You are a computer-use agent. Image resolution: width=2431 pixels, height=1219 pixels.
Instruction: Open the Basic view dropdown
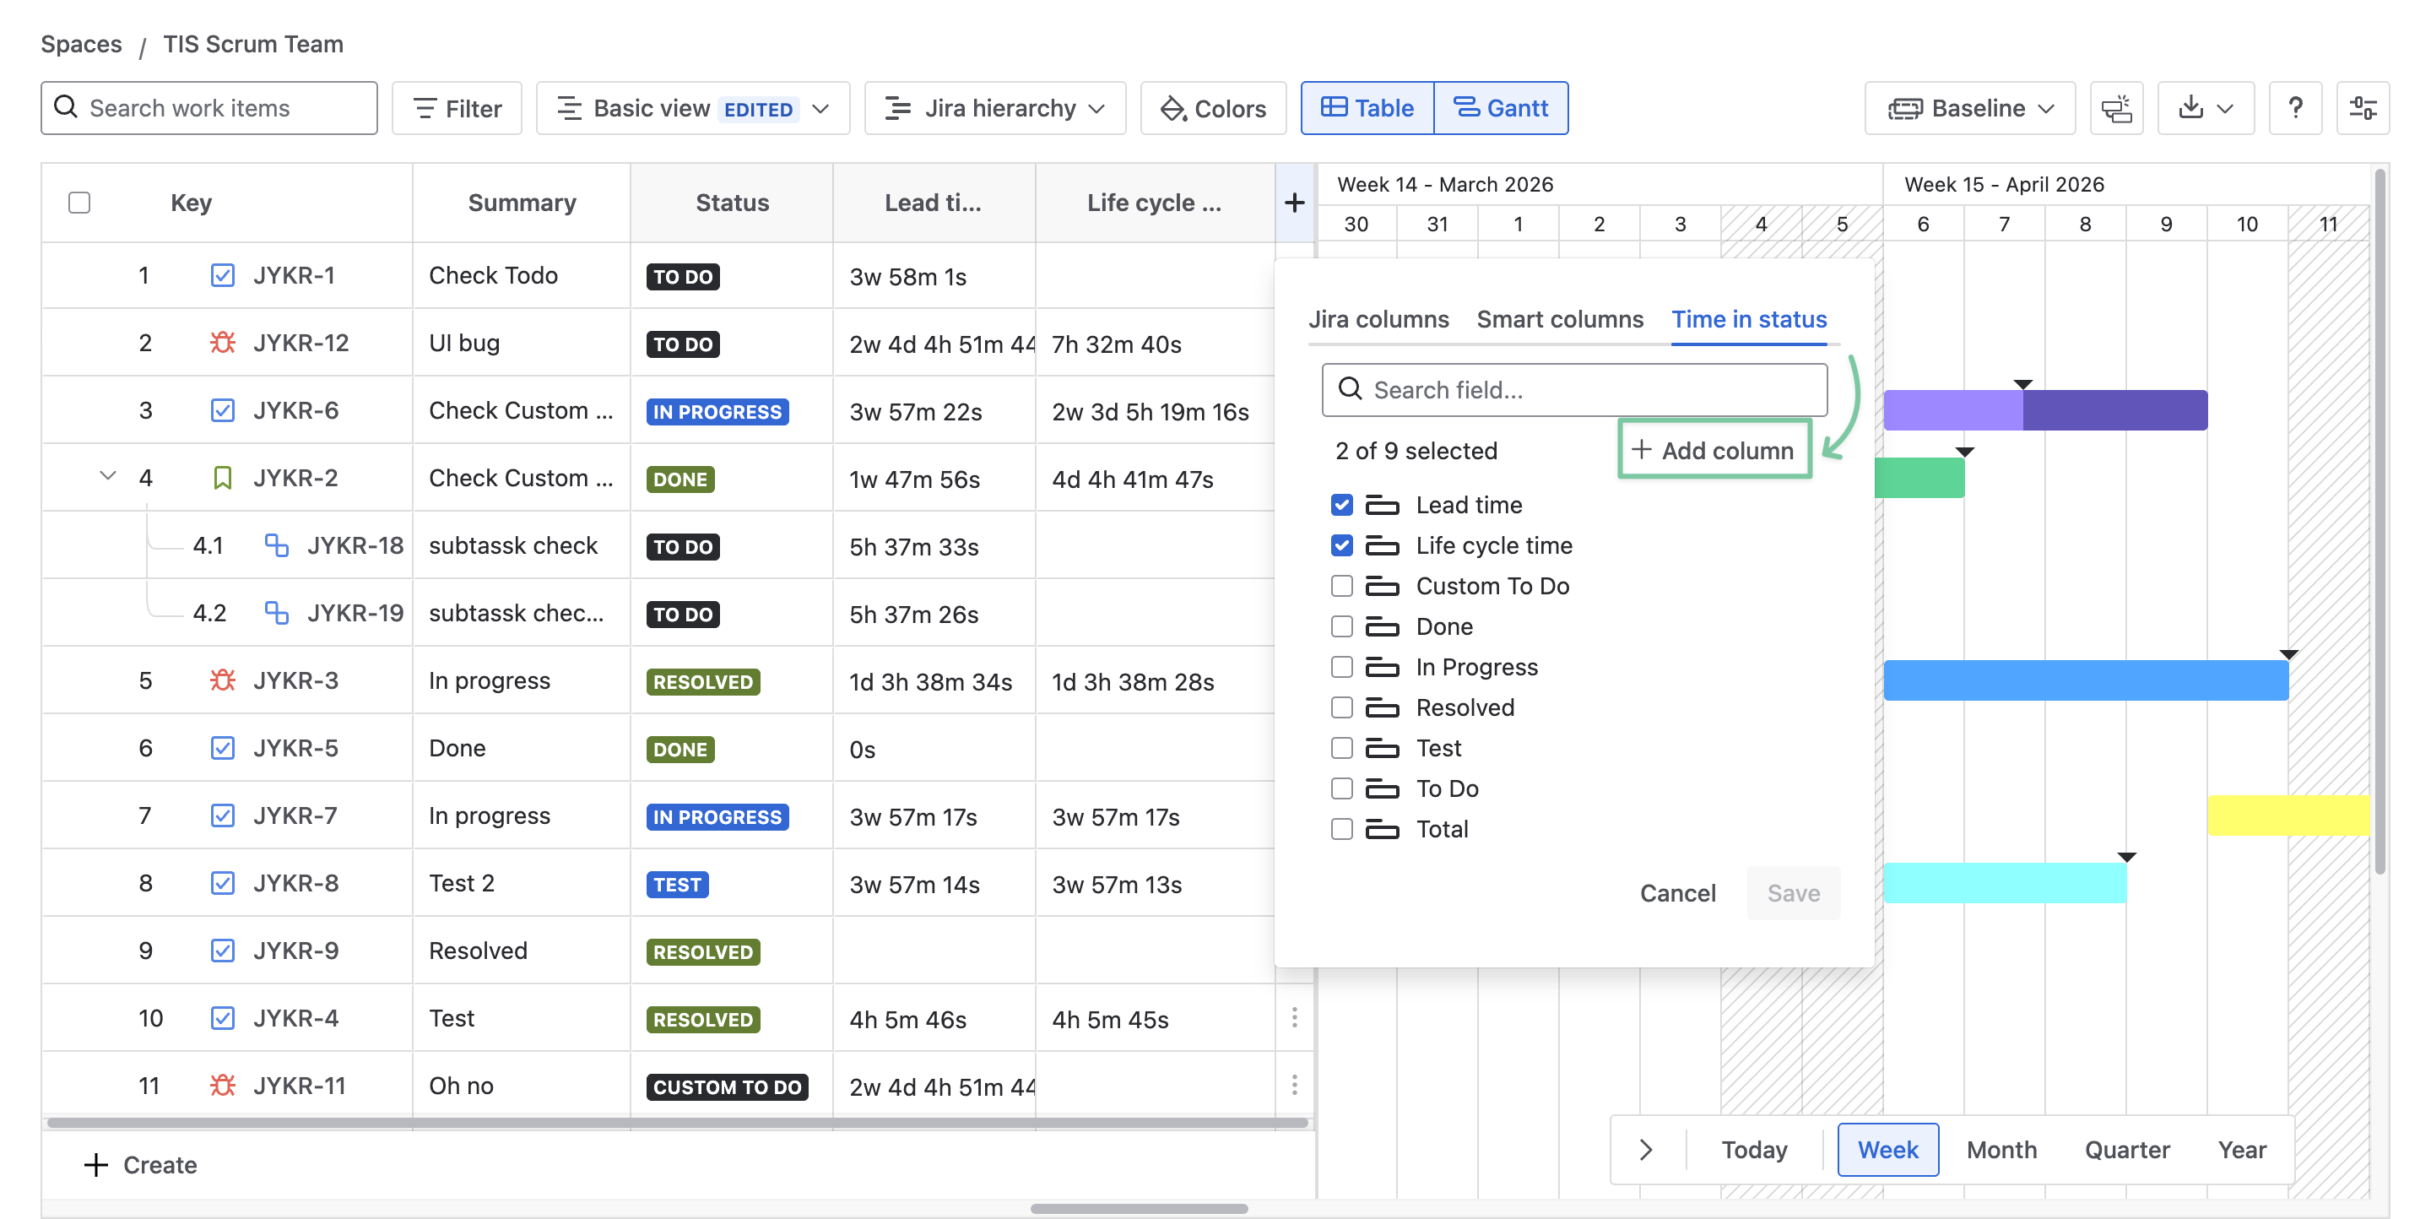pos(692,107)
